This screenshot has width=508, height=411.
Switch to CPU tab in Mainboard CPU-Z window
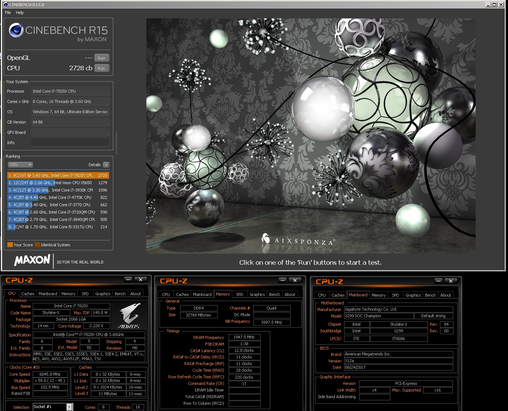322,295
